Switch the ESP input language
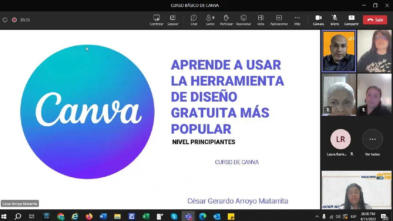This screenshot has width=393, height=221. (x=353, y=217)
